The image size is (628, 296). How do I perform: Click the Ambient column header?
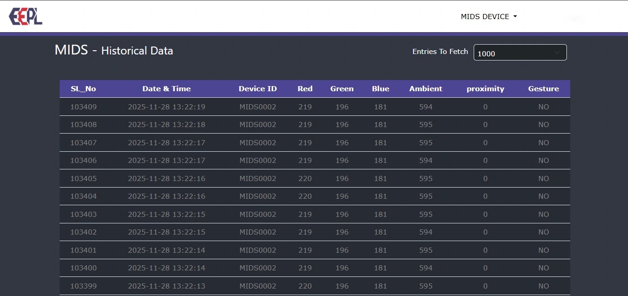click(426, 89)
